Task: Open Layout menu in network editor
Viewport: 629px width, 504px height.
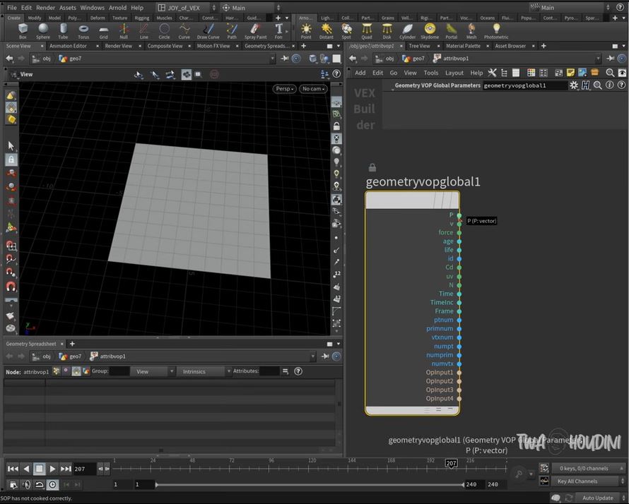Action: [x=454, y=73]
